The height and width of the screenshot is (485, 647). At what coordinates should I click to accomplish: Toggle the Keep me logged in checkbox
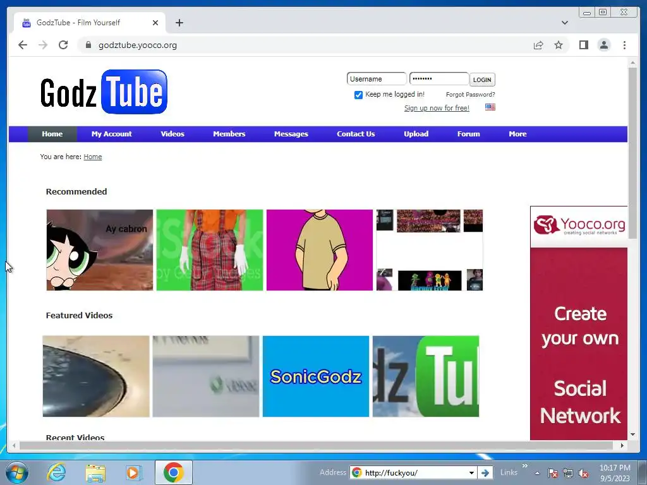click(x=358, y=95)
